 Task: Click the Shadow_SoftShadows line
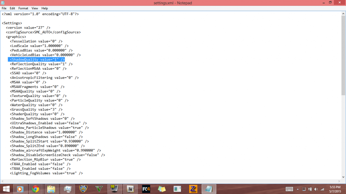coord(42,119)
